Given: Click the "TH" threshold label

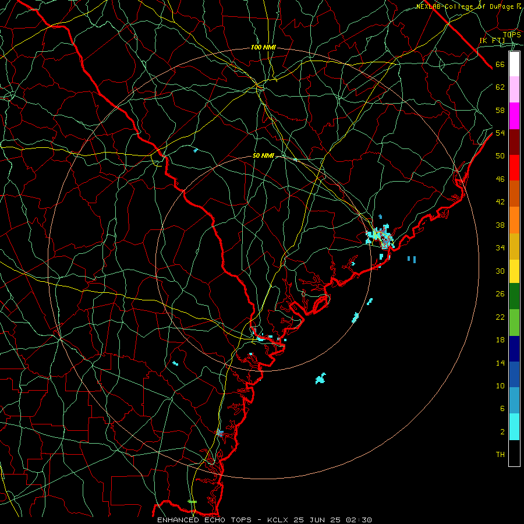Looking at the screenshot, I should coord(500,455).
